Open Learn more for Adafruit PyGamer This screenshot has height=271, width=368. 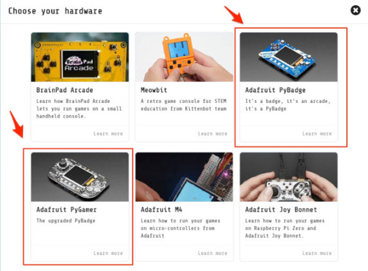click(108, 253)
